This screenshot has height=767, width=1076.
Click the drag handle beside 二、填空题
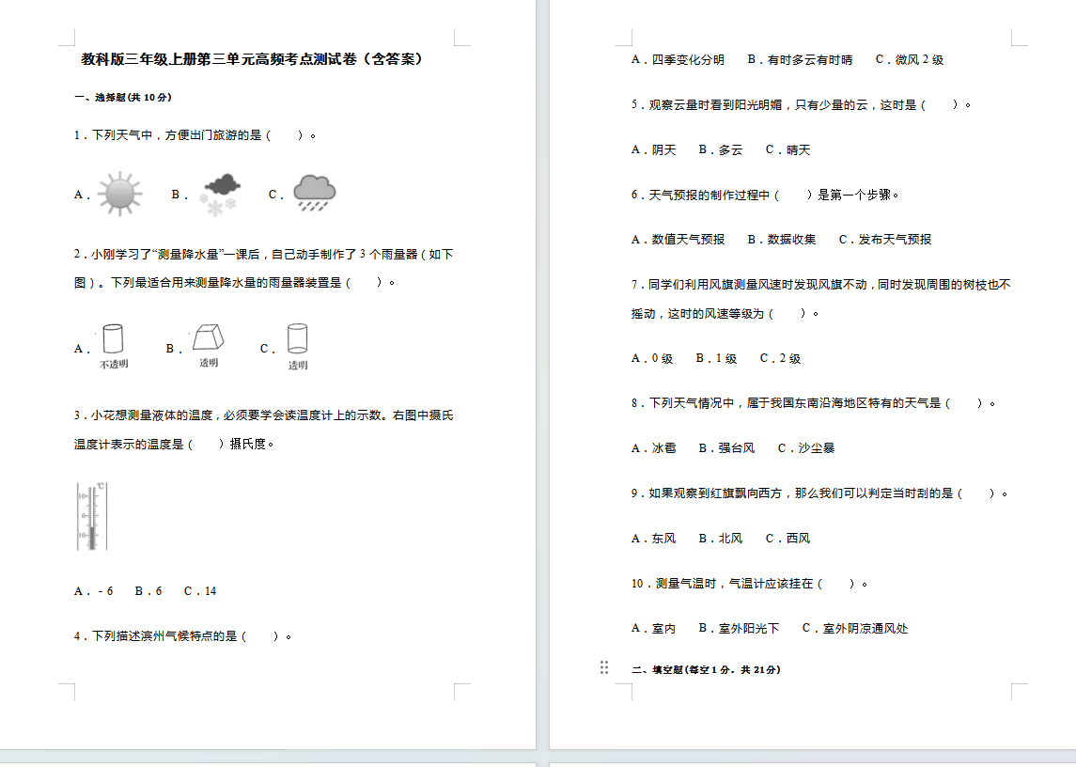604,667
